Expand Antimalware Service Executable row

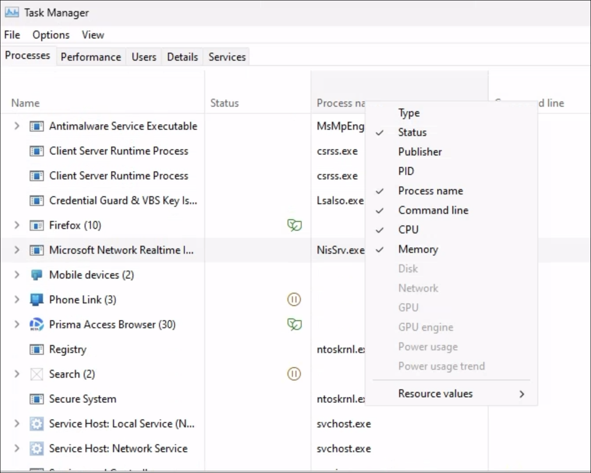[x=17, y=126]
